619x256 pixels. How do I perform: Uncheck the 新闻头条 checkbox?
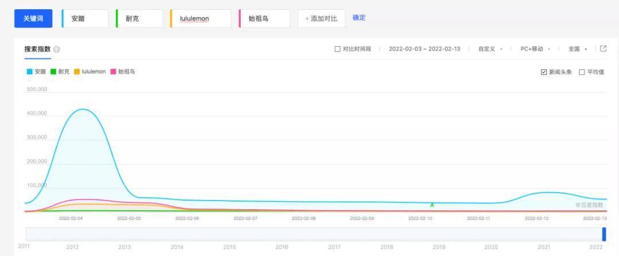click(543, 72)
